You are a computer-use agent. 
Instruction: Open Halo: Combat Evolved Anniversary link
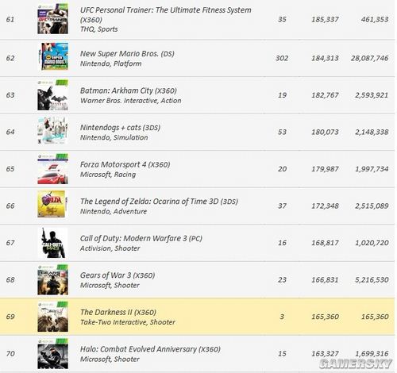(x=150, y=349)
